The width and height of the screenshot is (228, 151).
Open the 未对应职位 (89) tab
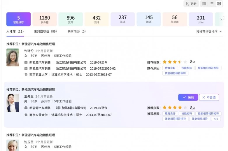[x=45, y=31]
